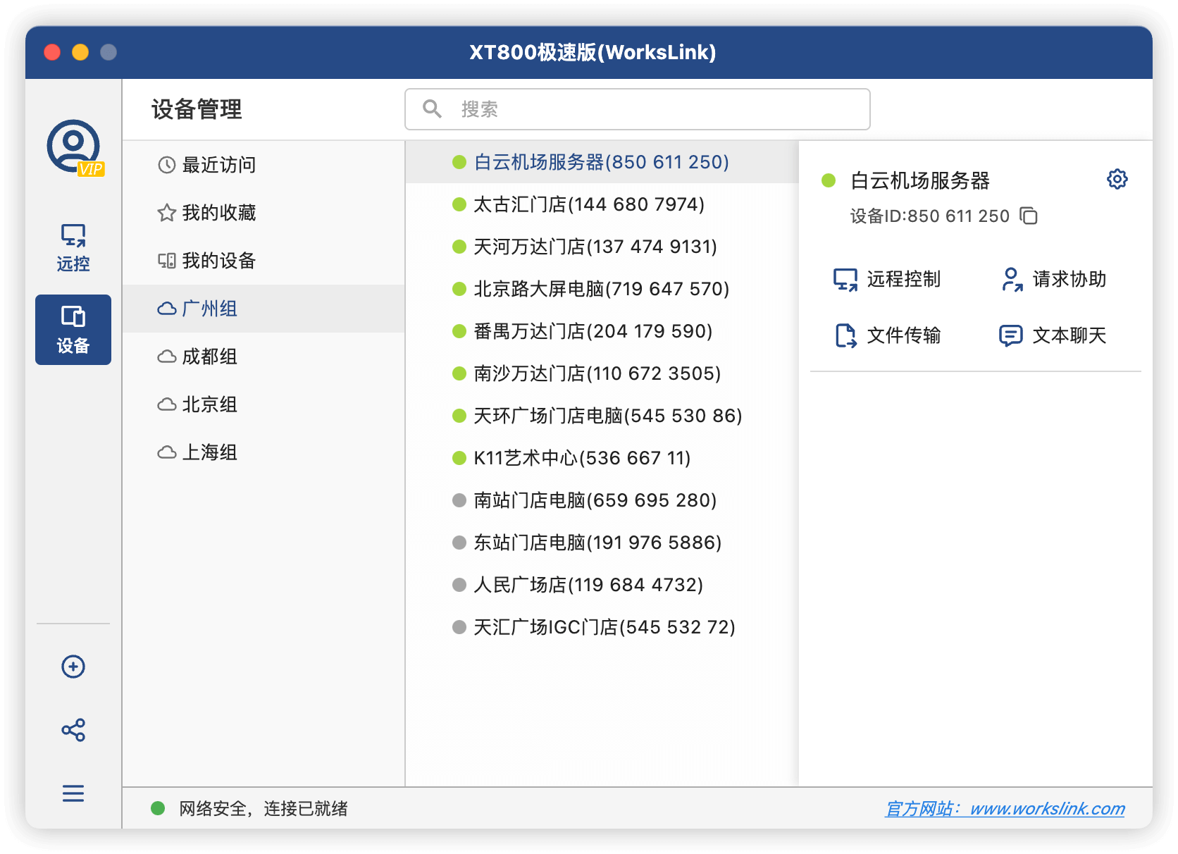Open 最近访问 recent visits
1178x854 pixels.
[x=263, y=165]
